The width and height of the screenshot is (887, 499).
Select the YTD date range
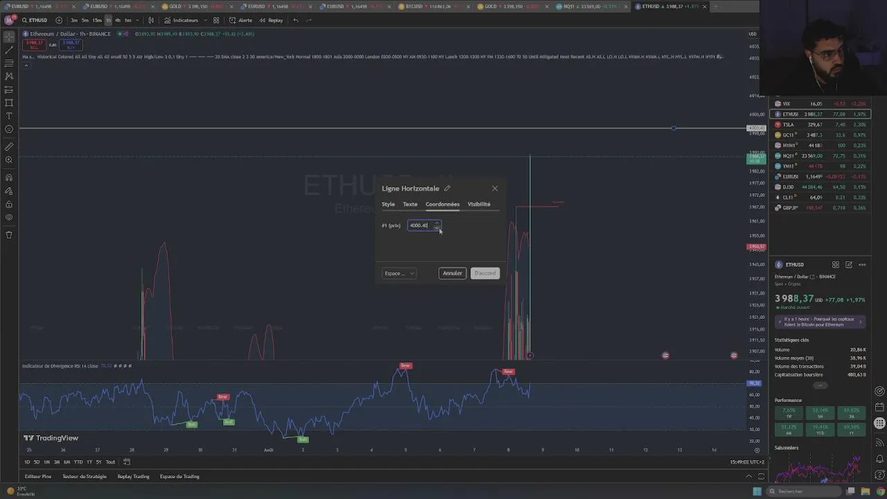pos(78,462)
